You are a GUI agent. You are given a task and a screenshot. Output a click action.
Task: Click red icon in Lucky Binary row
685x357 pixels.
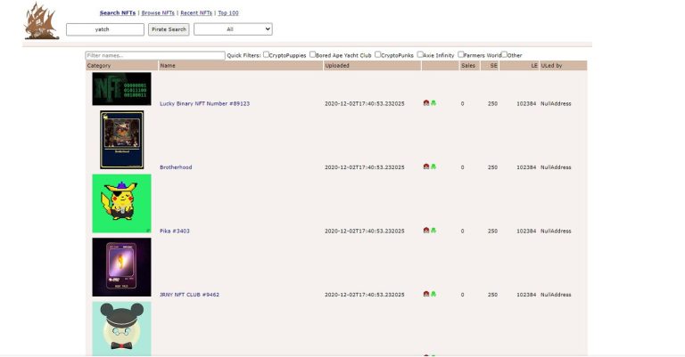click(x=426, y=103)
